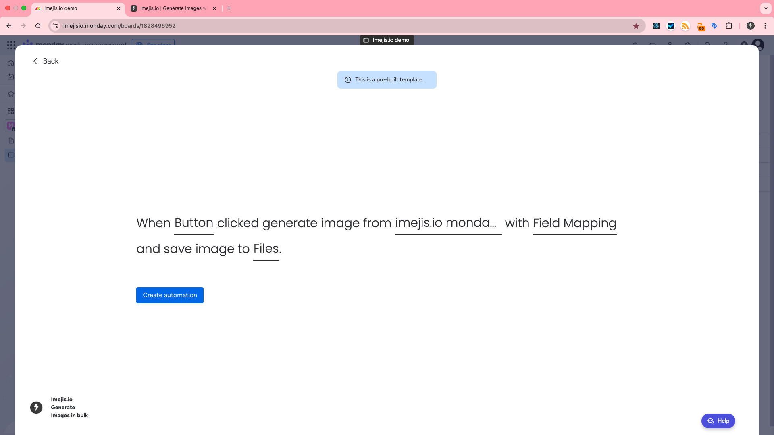
Task: Expand the tab search dropdown arrow
Action: pos(766,8)
